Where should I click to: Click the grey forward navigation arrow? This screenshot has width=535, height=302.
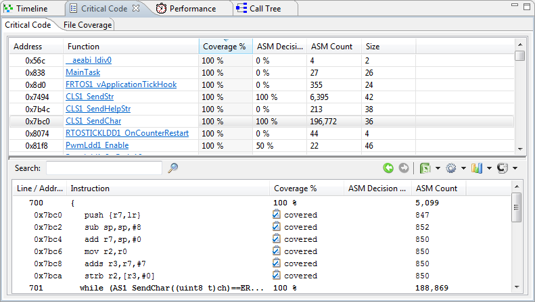(404, 168)
